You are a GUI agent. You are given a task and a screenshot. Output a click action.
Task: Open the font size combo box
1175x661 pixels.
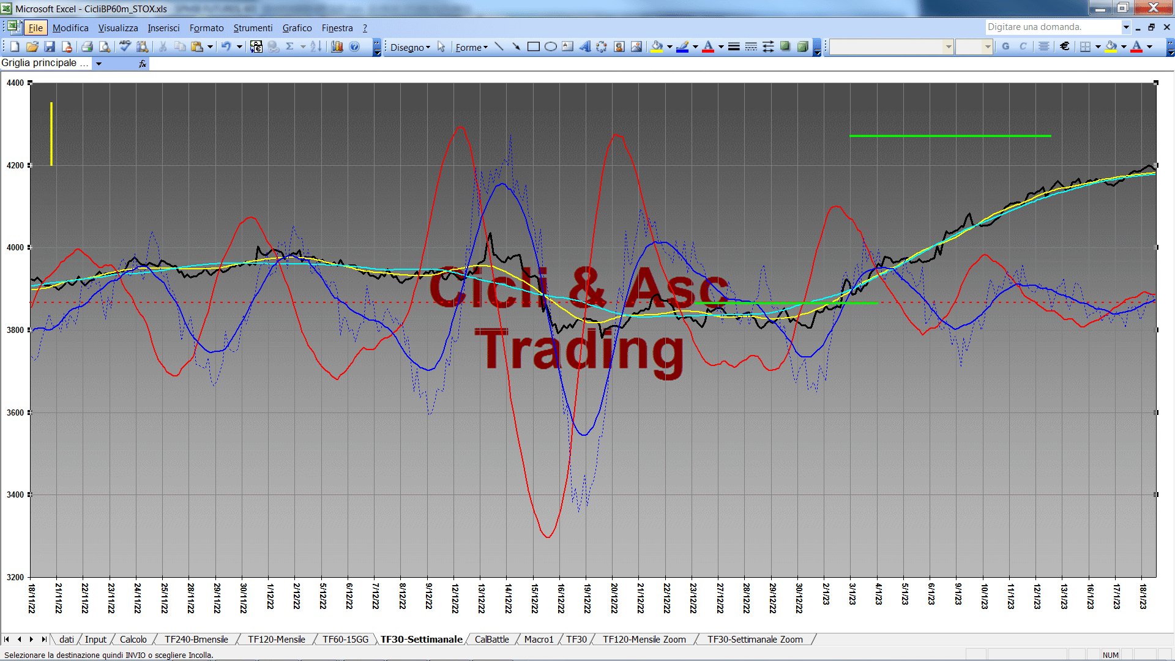coord(974,47)
